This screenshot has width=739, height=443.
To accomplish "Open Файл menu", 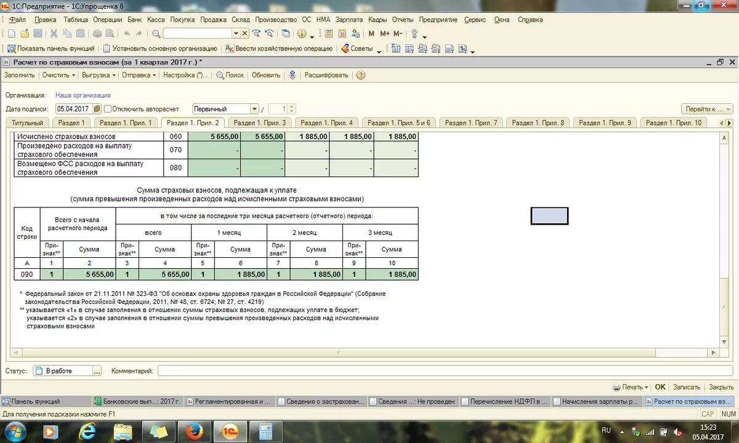I will [x=17, y=20].
